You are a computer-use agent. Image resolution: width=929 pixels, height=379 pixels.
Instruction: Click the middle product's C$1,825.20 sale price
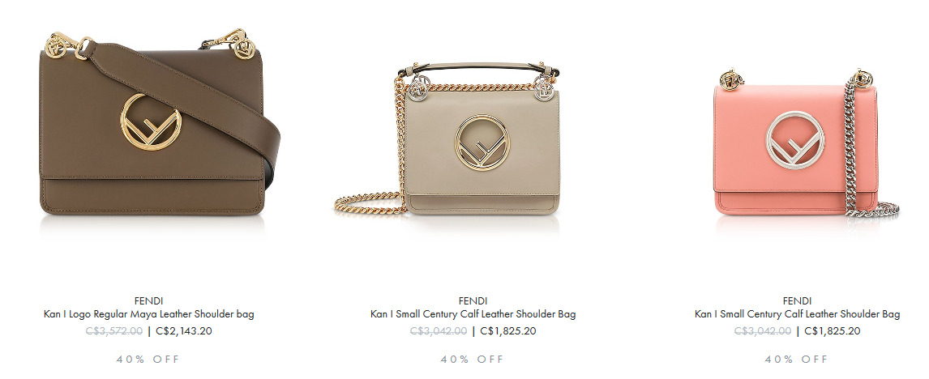tap(507, 331)
